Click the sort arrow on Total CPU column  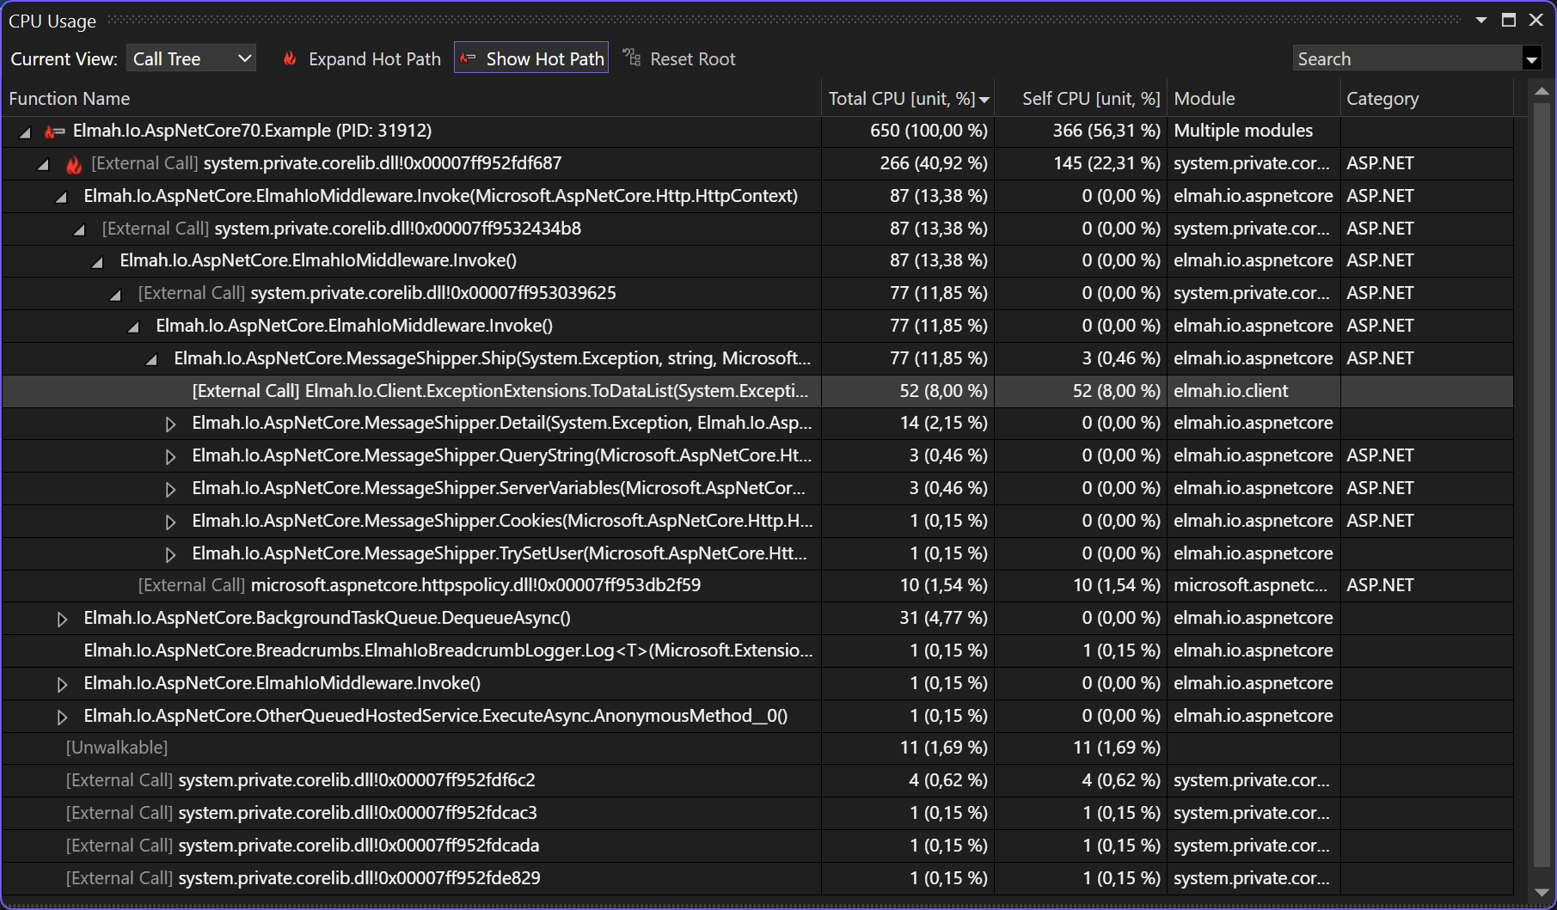984,99
